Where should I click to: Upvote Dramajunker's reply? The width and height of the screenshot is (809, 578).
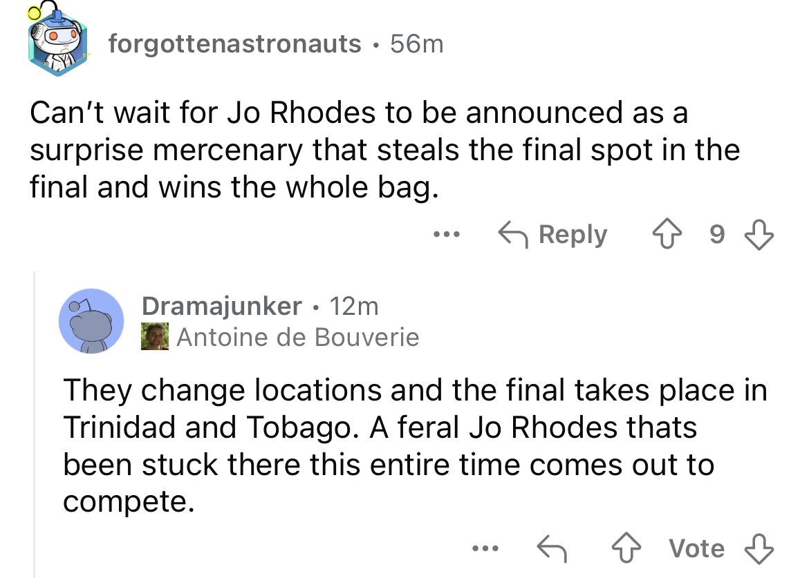pos(626,548)
